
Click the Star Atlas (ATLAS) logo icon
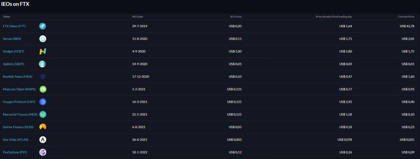click(x=43, y=139)
